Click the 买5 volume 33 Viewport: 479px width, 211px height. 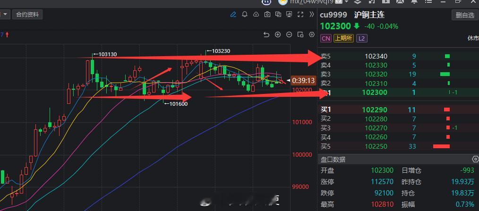[412, 146]
